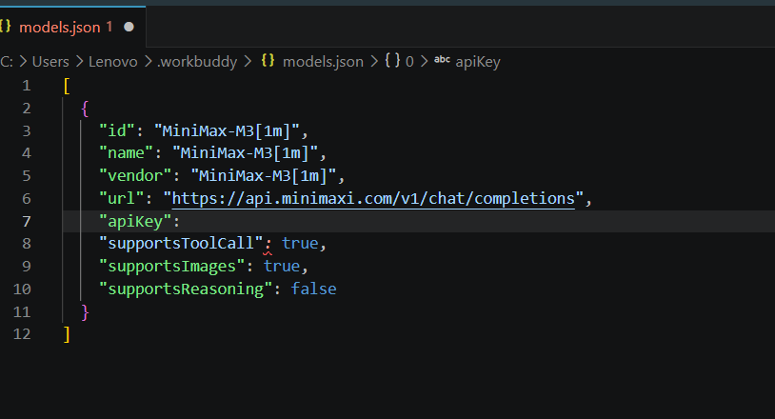Open the object 0 breadcrumb segment
The image size is (775, 419).
point(409,62)
